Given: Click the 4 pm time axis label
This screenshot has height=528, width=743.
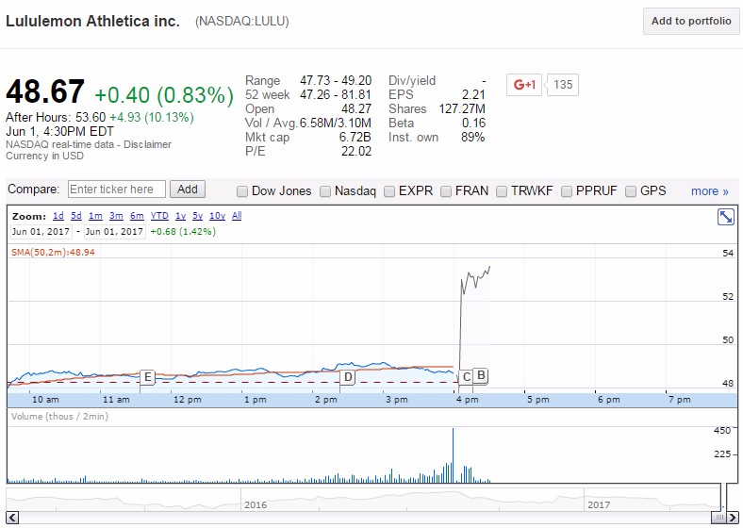Looking at the screenshot, I should pyautogui.click(x=468, y=400).
